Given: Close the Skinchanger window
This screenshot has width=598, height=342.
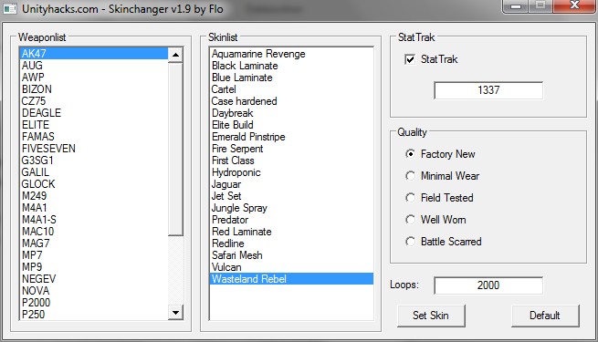Looking at the screenshot, I should click(x=575, y=5).
